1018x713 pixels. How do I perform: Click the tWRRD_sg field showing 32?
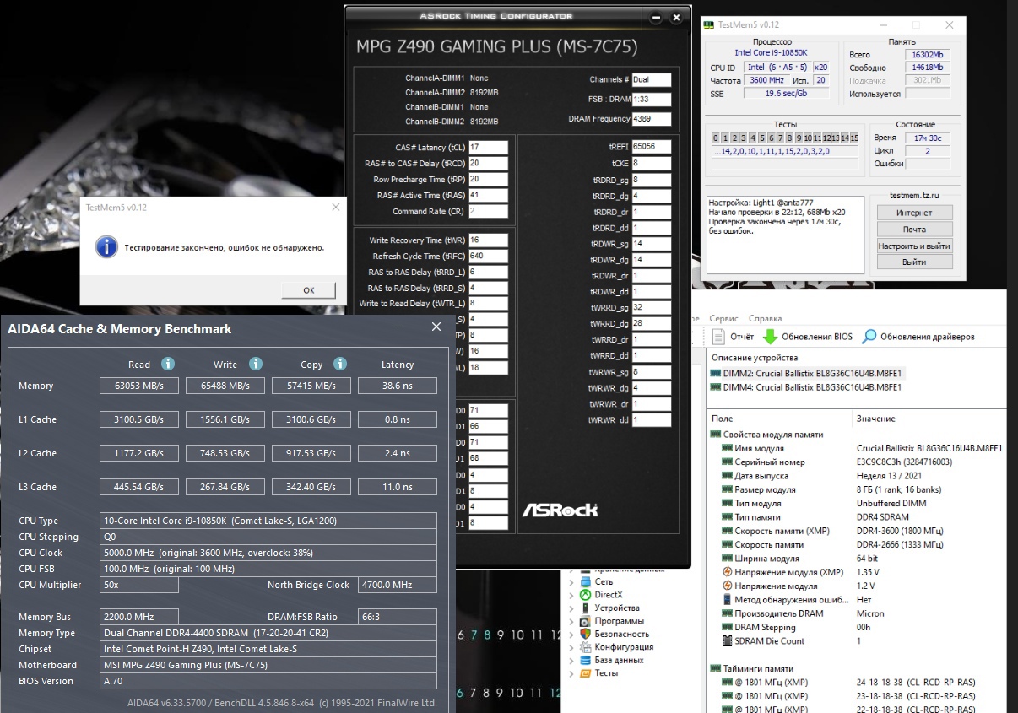651,308
